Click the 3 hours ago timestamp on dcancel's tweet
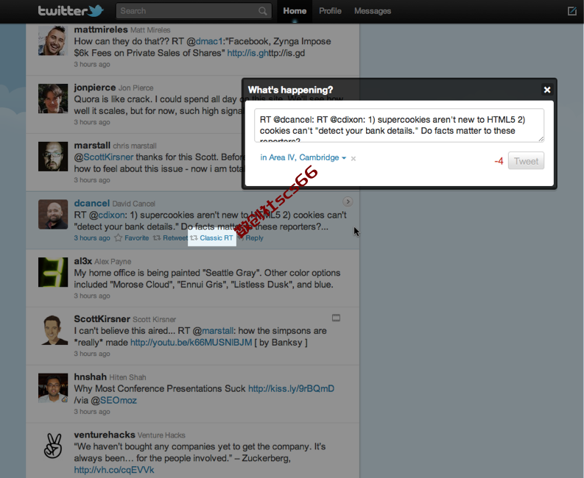Viewport: 584px width, 478px height. click(92, 238)
